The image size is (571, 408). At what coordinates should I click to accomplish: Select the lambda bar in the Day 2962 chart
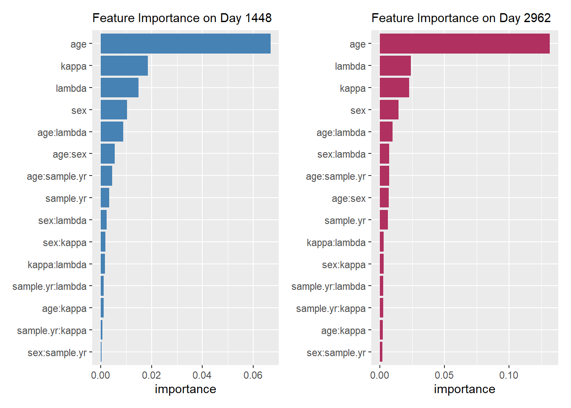pyautogui.click(x=395, y=66)
